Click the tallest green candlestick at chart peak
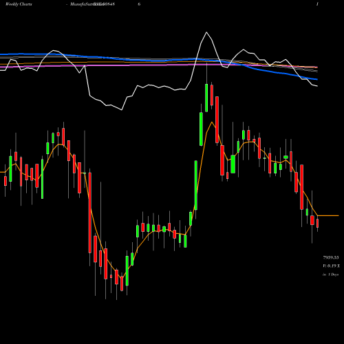The image size is (344, 344). (206, 98)
